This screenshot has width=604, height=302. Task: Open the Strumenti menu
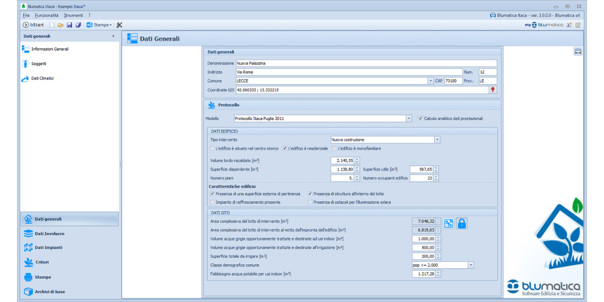[x=73, y=16]
